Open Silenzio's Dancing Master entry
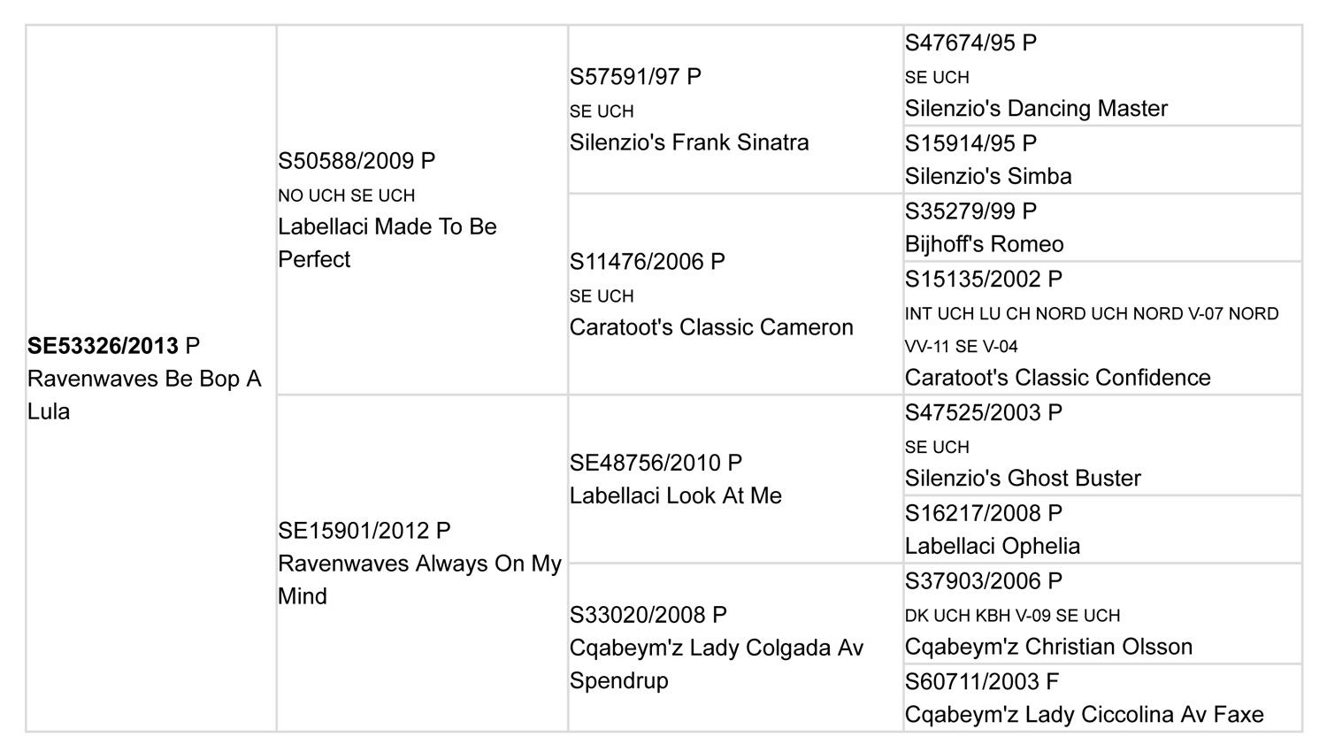 [x=1035, y=109]
